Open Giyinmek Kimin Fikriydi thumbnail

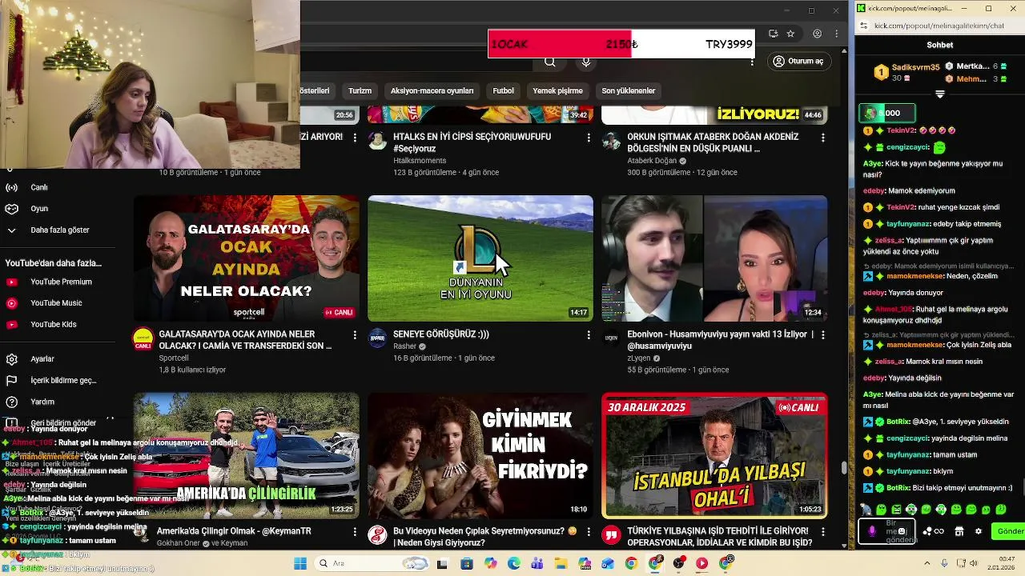point(480,455)
